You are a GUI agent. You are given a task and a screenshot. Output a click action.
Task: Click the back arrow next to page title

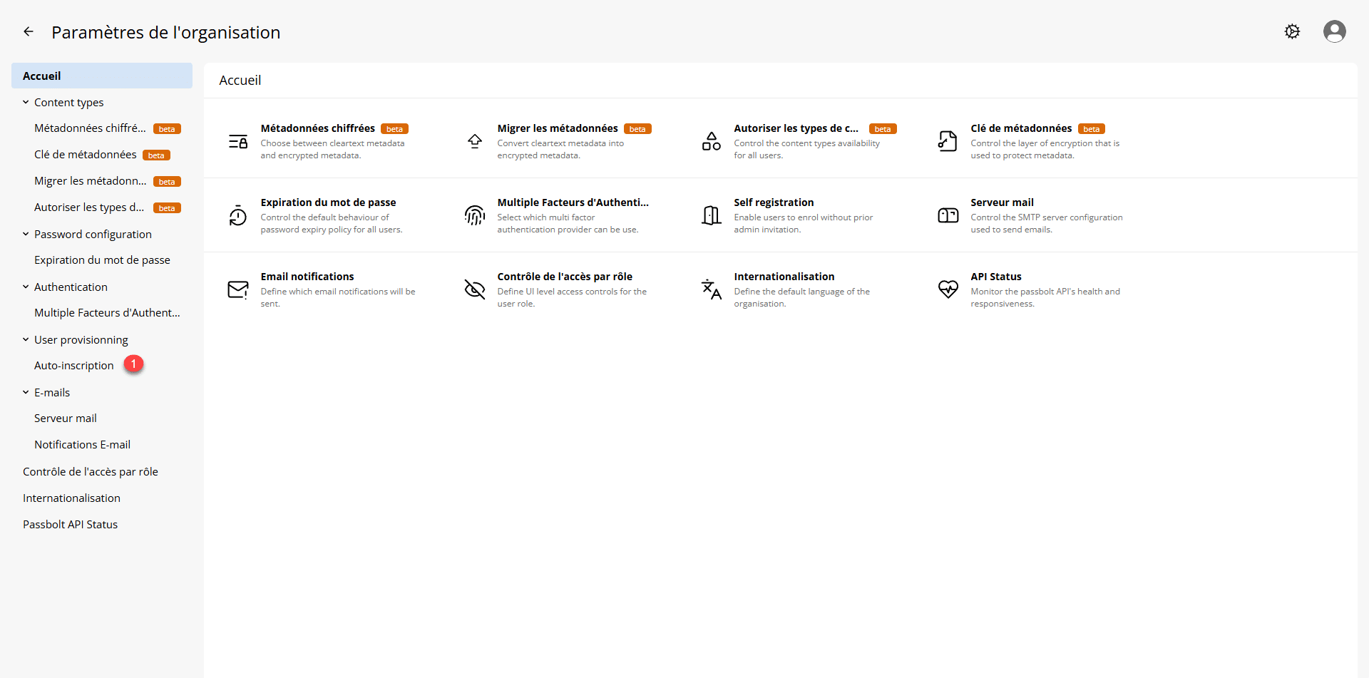pos(29,31)
